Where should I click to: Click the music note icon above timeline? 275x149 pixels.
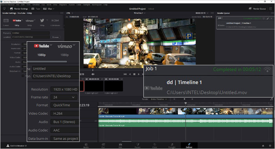(x=271, y=99)
